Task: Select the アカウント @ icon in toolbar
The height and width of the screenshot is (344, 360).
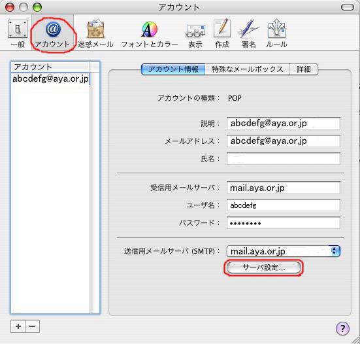Action: click(52, 33)
